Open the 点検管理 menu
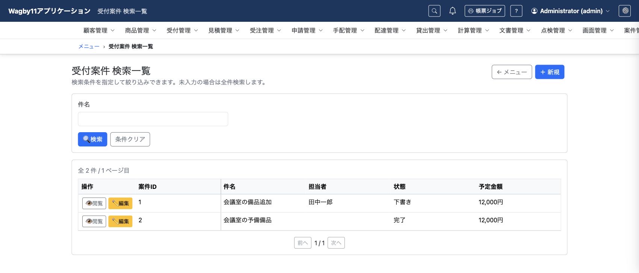639x273 pixels. (556, 30)
